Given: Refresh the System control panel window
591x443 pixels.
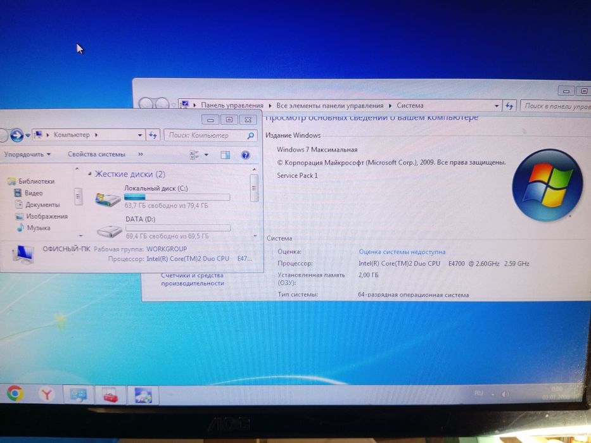Looking at the screenshot, I should (509, 106).
